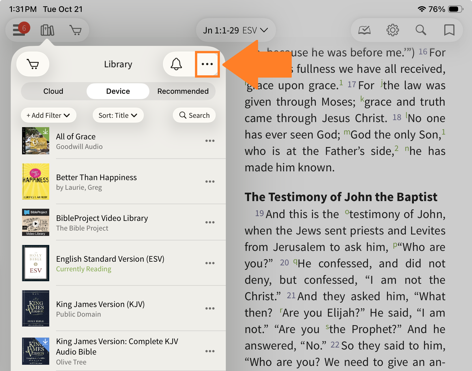The width and height of the screenshot is (472, 371).
Task: Open the hamburger menu with notification badge
Action: coord(20,30)
